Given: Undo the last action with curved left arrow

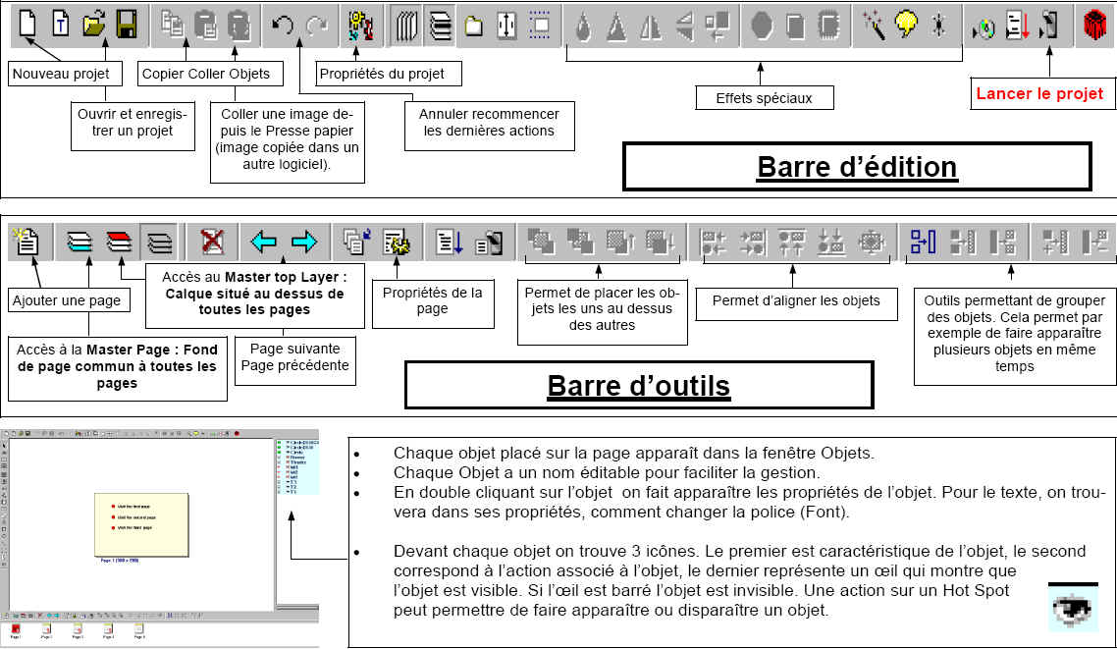Looking at the screenshot, I should 283,26.
